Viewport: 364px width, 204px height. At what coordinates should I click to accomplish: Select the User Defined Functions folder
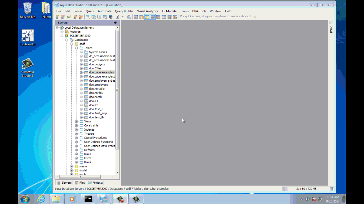(98, 142)
